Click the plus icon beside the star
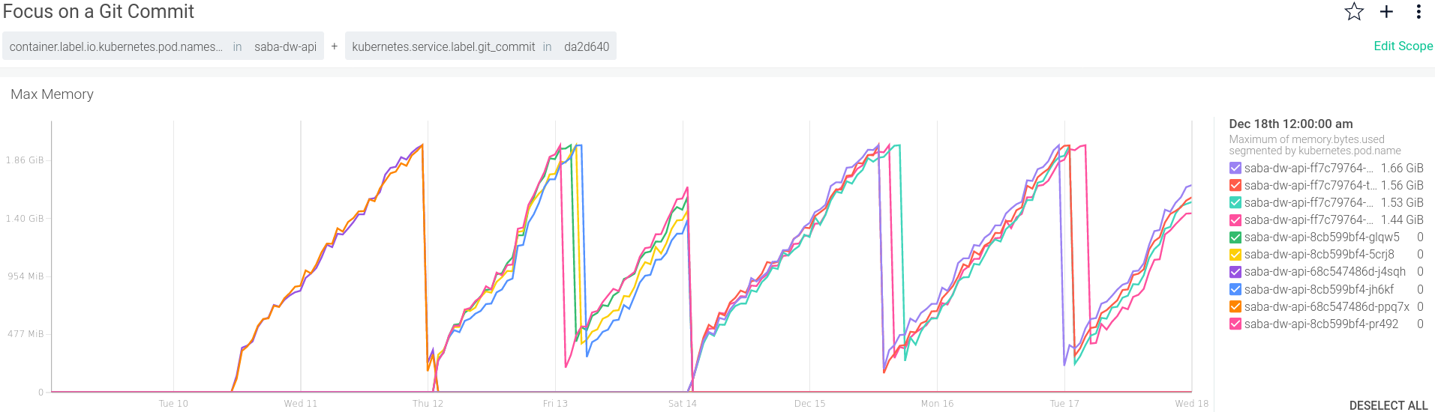1435x412 pixels. [x=1386, y=12]
